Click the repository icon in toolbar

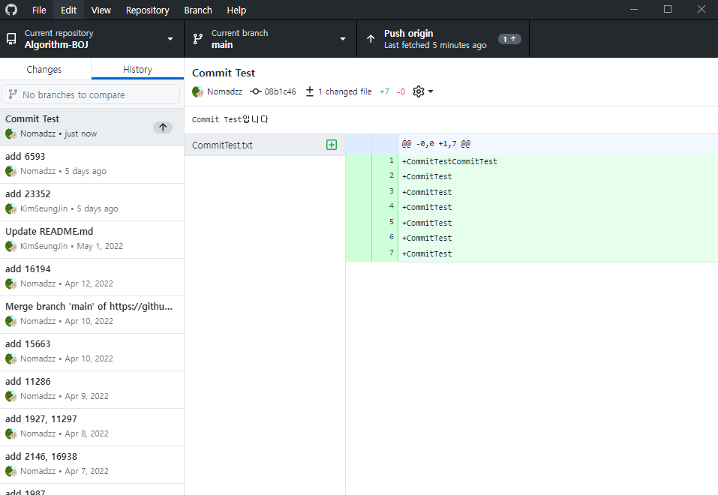click(11, 39)
